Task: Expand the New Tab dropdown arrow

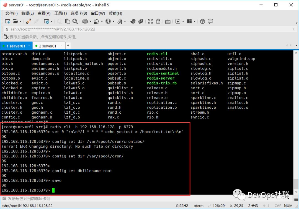Action: [x=183, y=21]
